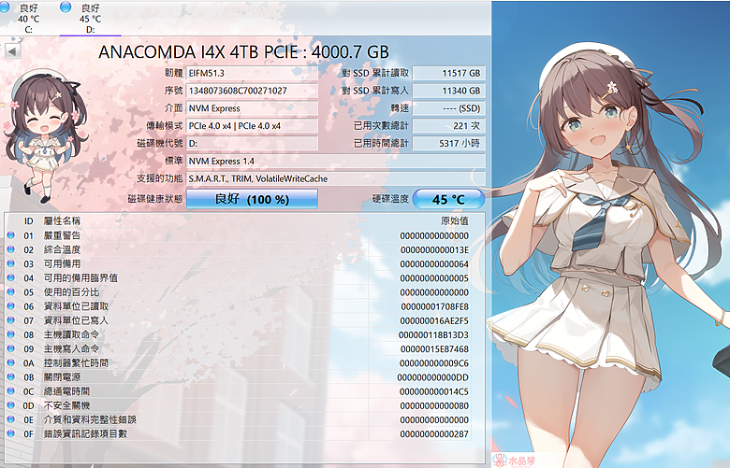Click the drive letter field D:
This screenshot has width=730, height=468.
252,144
